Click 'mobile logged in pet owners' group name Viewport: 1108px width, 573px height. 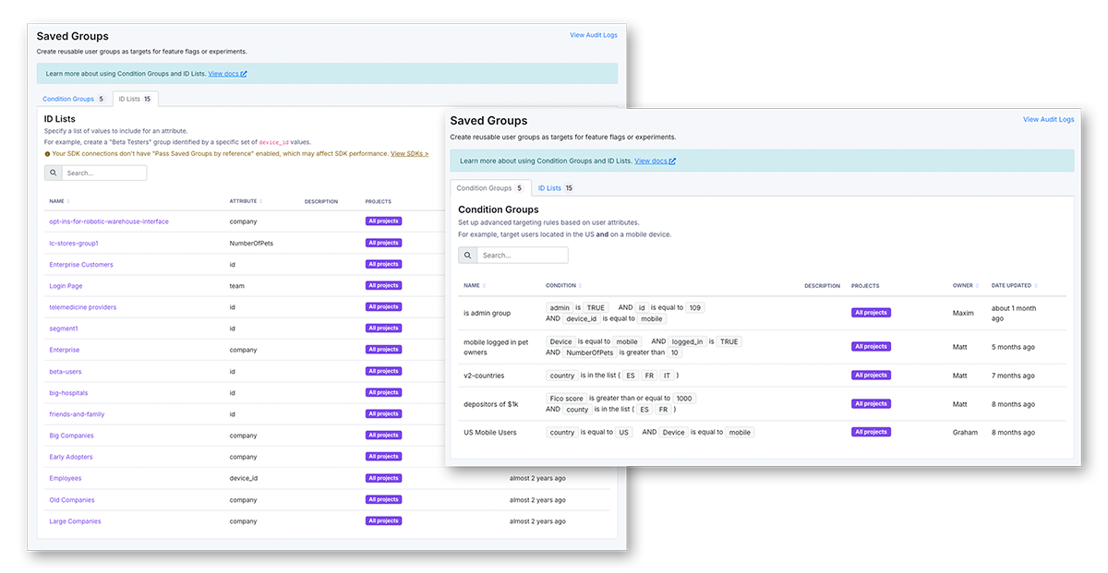[x=496, y=347]
